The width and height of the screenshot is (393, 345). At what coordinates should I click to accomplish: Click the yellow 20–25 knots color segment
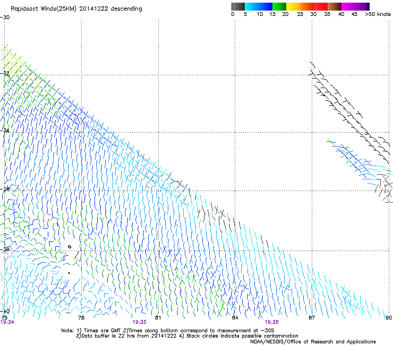pos(293,6)
